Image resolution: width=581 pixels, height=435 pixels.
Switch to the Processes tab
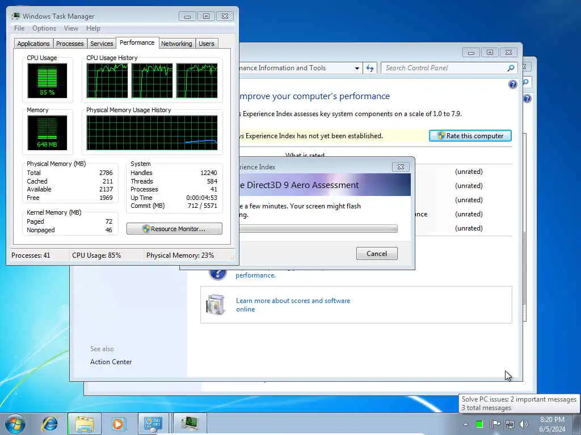click(70, 44)
